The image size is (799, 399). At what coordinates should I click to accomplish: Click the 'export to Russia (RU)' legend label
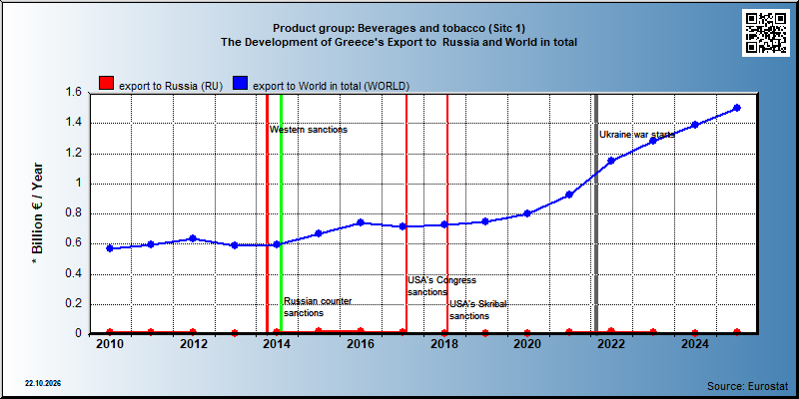[x=171, y=86]
